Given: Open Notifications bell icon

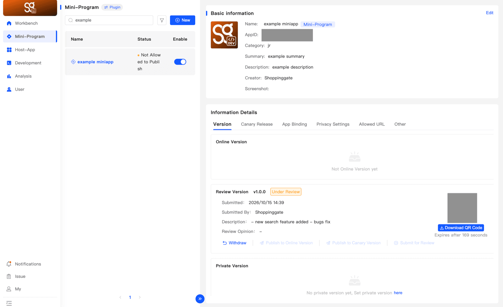Looking at the screenshot, I should (x=9, y=264).
